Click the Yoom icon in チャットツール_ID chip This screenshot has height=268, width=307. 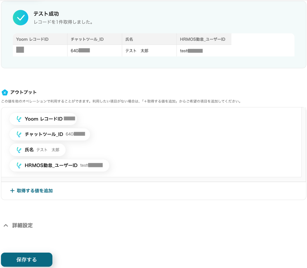pos(19,134)
